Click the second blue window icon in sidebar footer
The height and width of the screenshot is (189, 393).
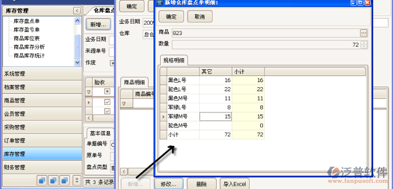(53, 180)
